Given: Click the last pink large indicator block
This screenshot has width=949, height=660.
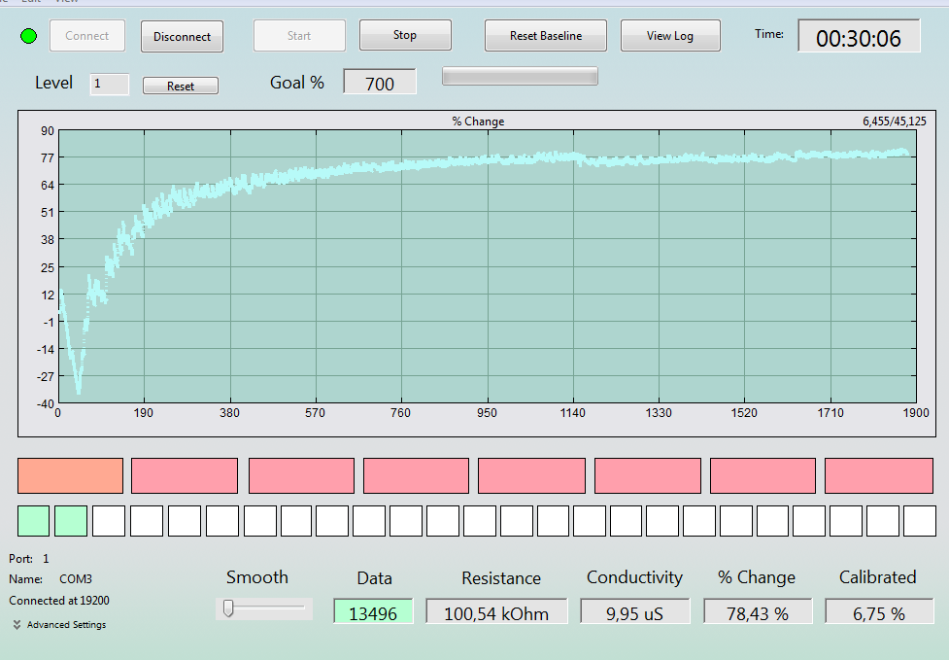Looking at the screenshot, I should coord(879,476).
